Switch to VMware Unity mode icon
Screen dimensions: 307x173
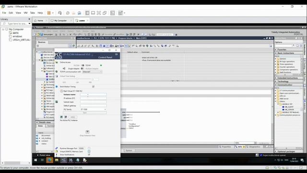tap(105, 13)
